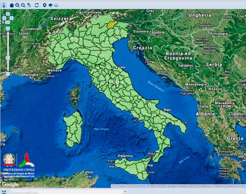Pan the map west arrow

coord(4,18)
